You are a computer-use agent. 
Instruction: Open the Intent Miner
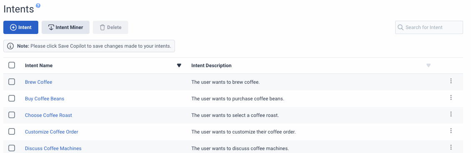click(x=66, y=27)
